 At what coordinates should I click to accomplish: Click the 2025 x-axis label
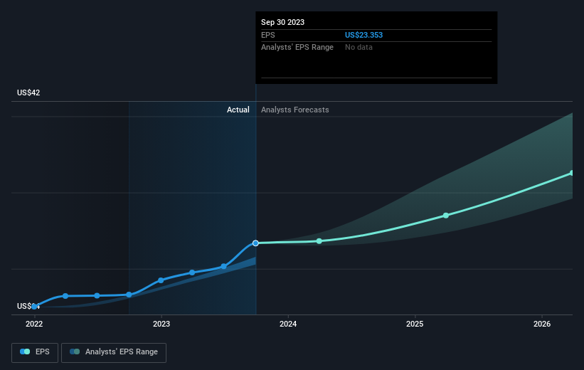click(415, 324)
